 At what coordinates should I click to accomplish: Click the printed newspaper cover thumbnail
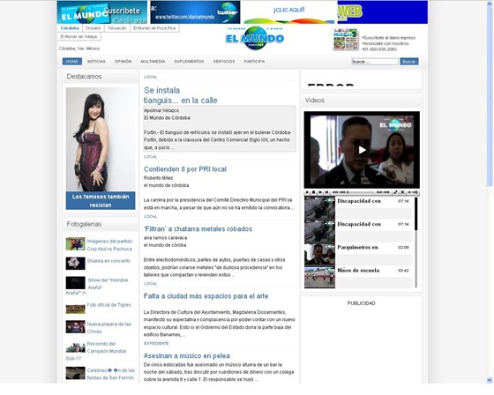346,40
